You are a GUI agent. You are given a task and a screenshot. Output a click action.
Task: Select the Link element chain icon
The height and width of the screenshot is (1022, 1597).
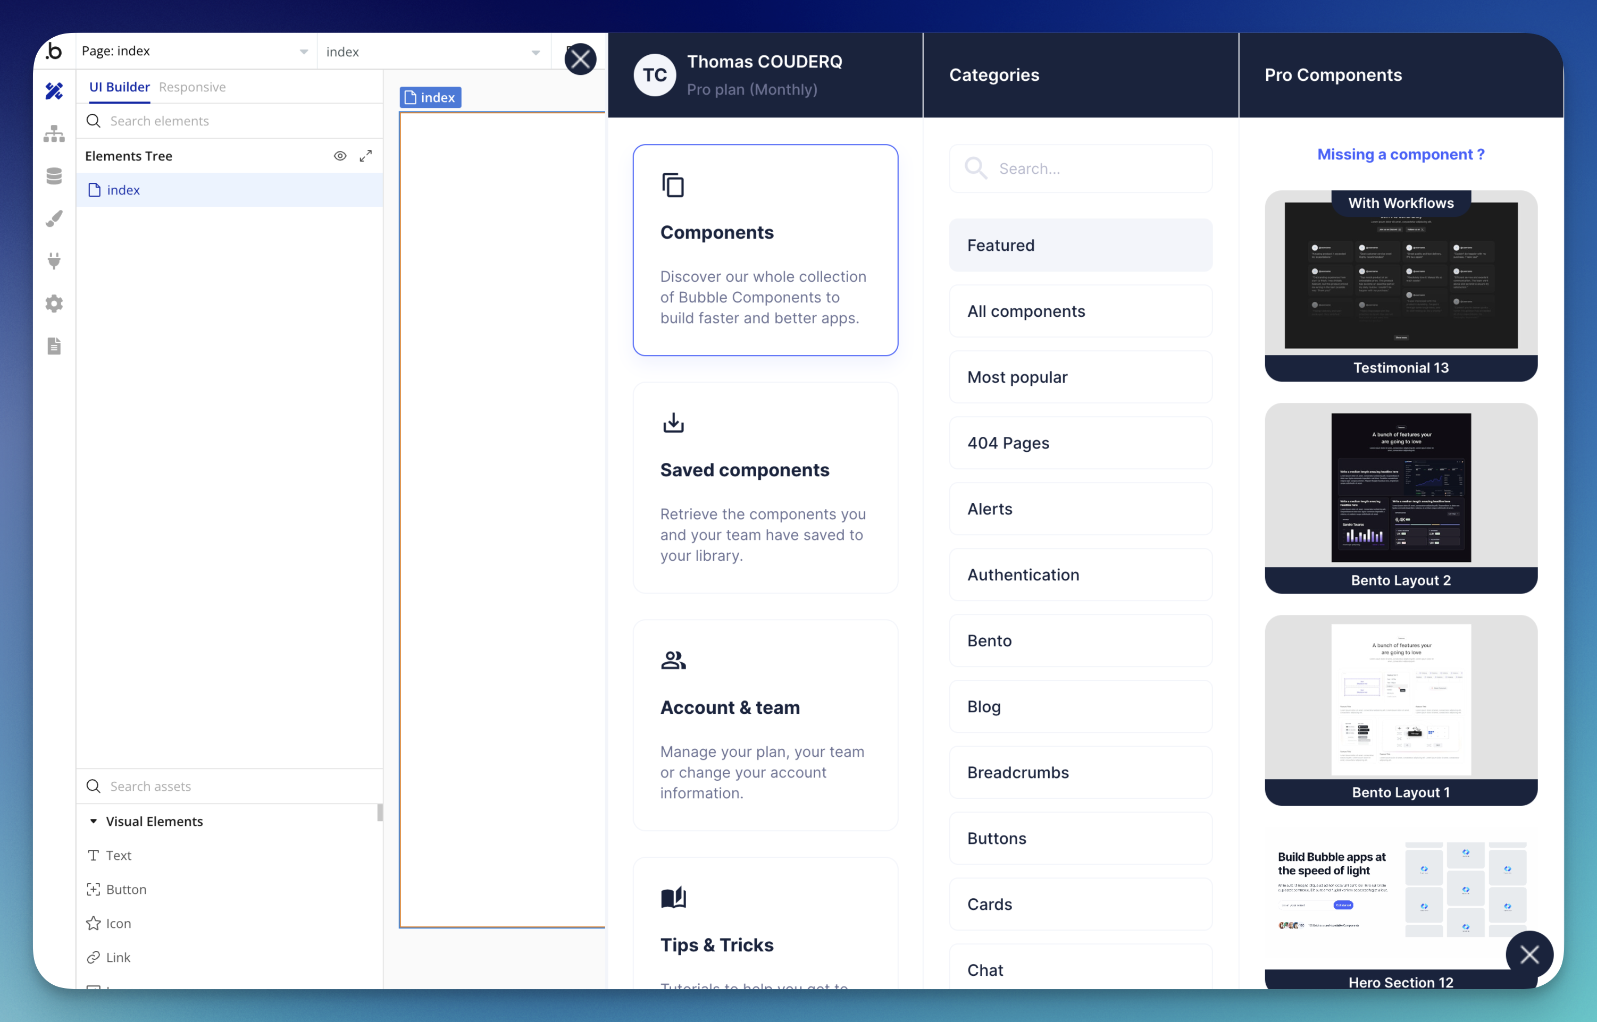click(94, 957)
